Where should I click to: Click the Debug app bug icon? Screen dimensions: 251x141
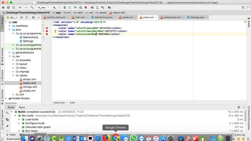[65, 7]
